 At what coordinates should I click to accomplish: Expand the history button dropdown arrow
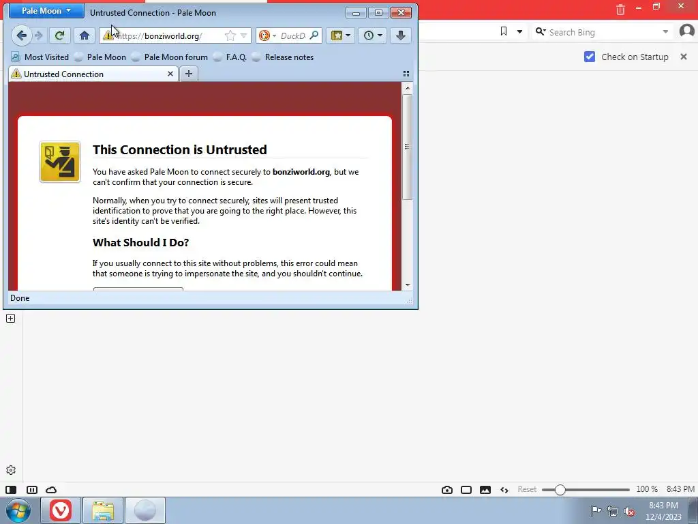380,35
